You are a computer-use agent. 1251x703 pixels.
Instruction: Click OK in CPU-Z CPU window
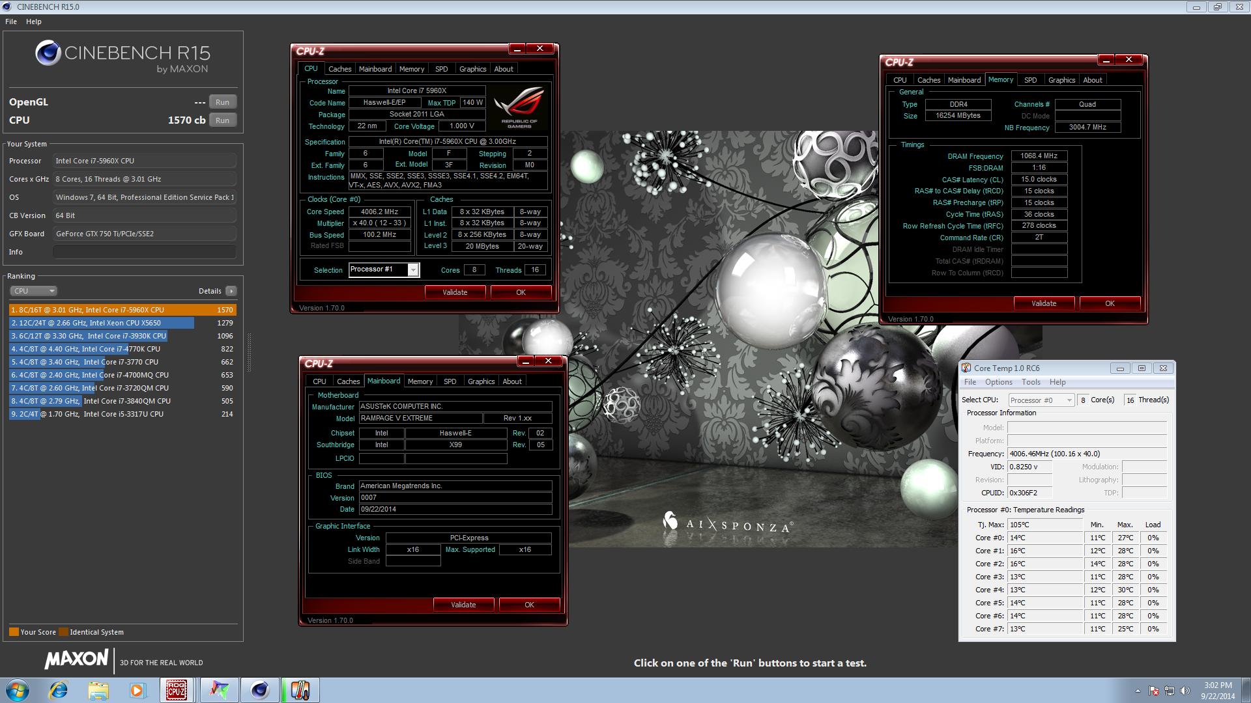[521, 292]
